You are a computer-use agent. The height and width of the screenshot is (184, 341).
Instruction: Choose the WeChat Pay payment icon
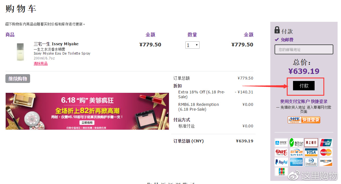(296, 143)
